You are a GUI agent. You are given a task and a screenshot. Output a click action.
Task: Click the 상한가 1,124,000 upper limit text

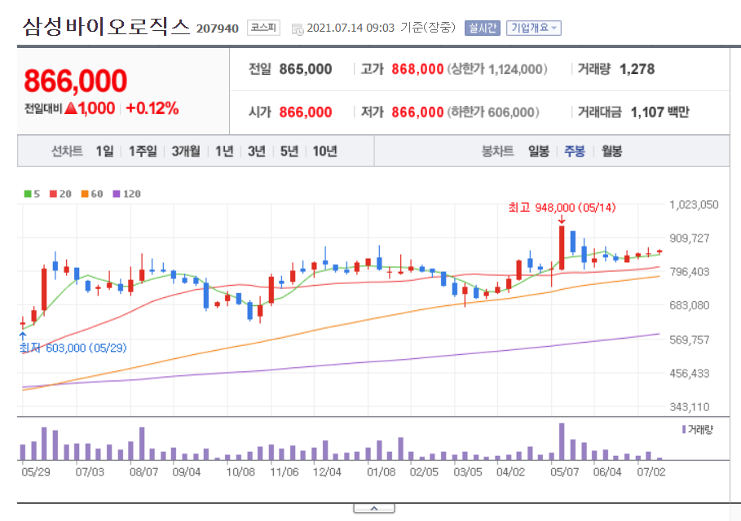click(x=497, y=69)
